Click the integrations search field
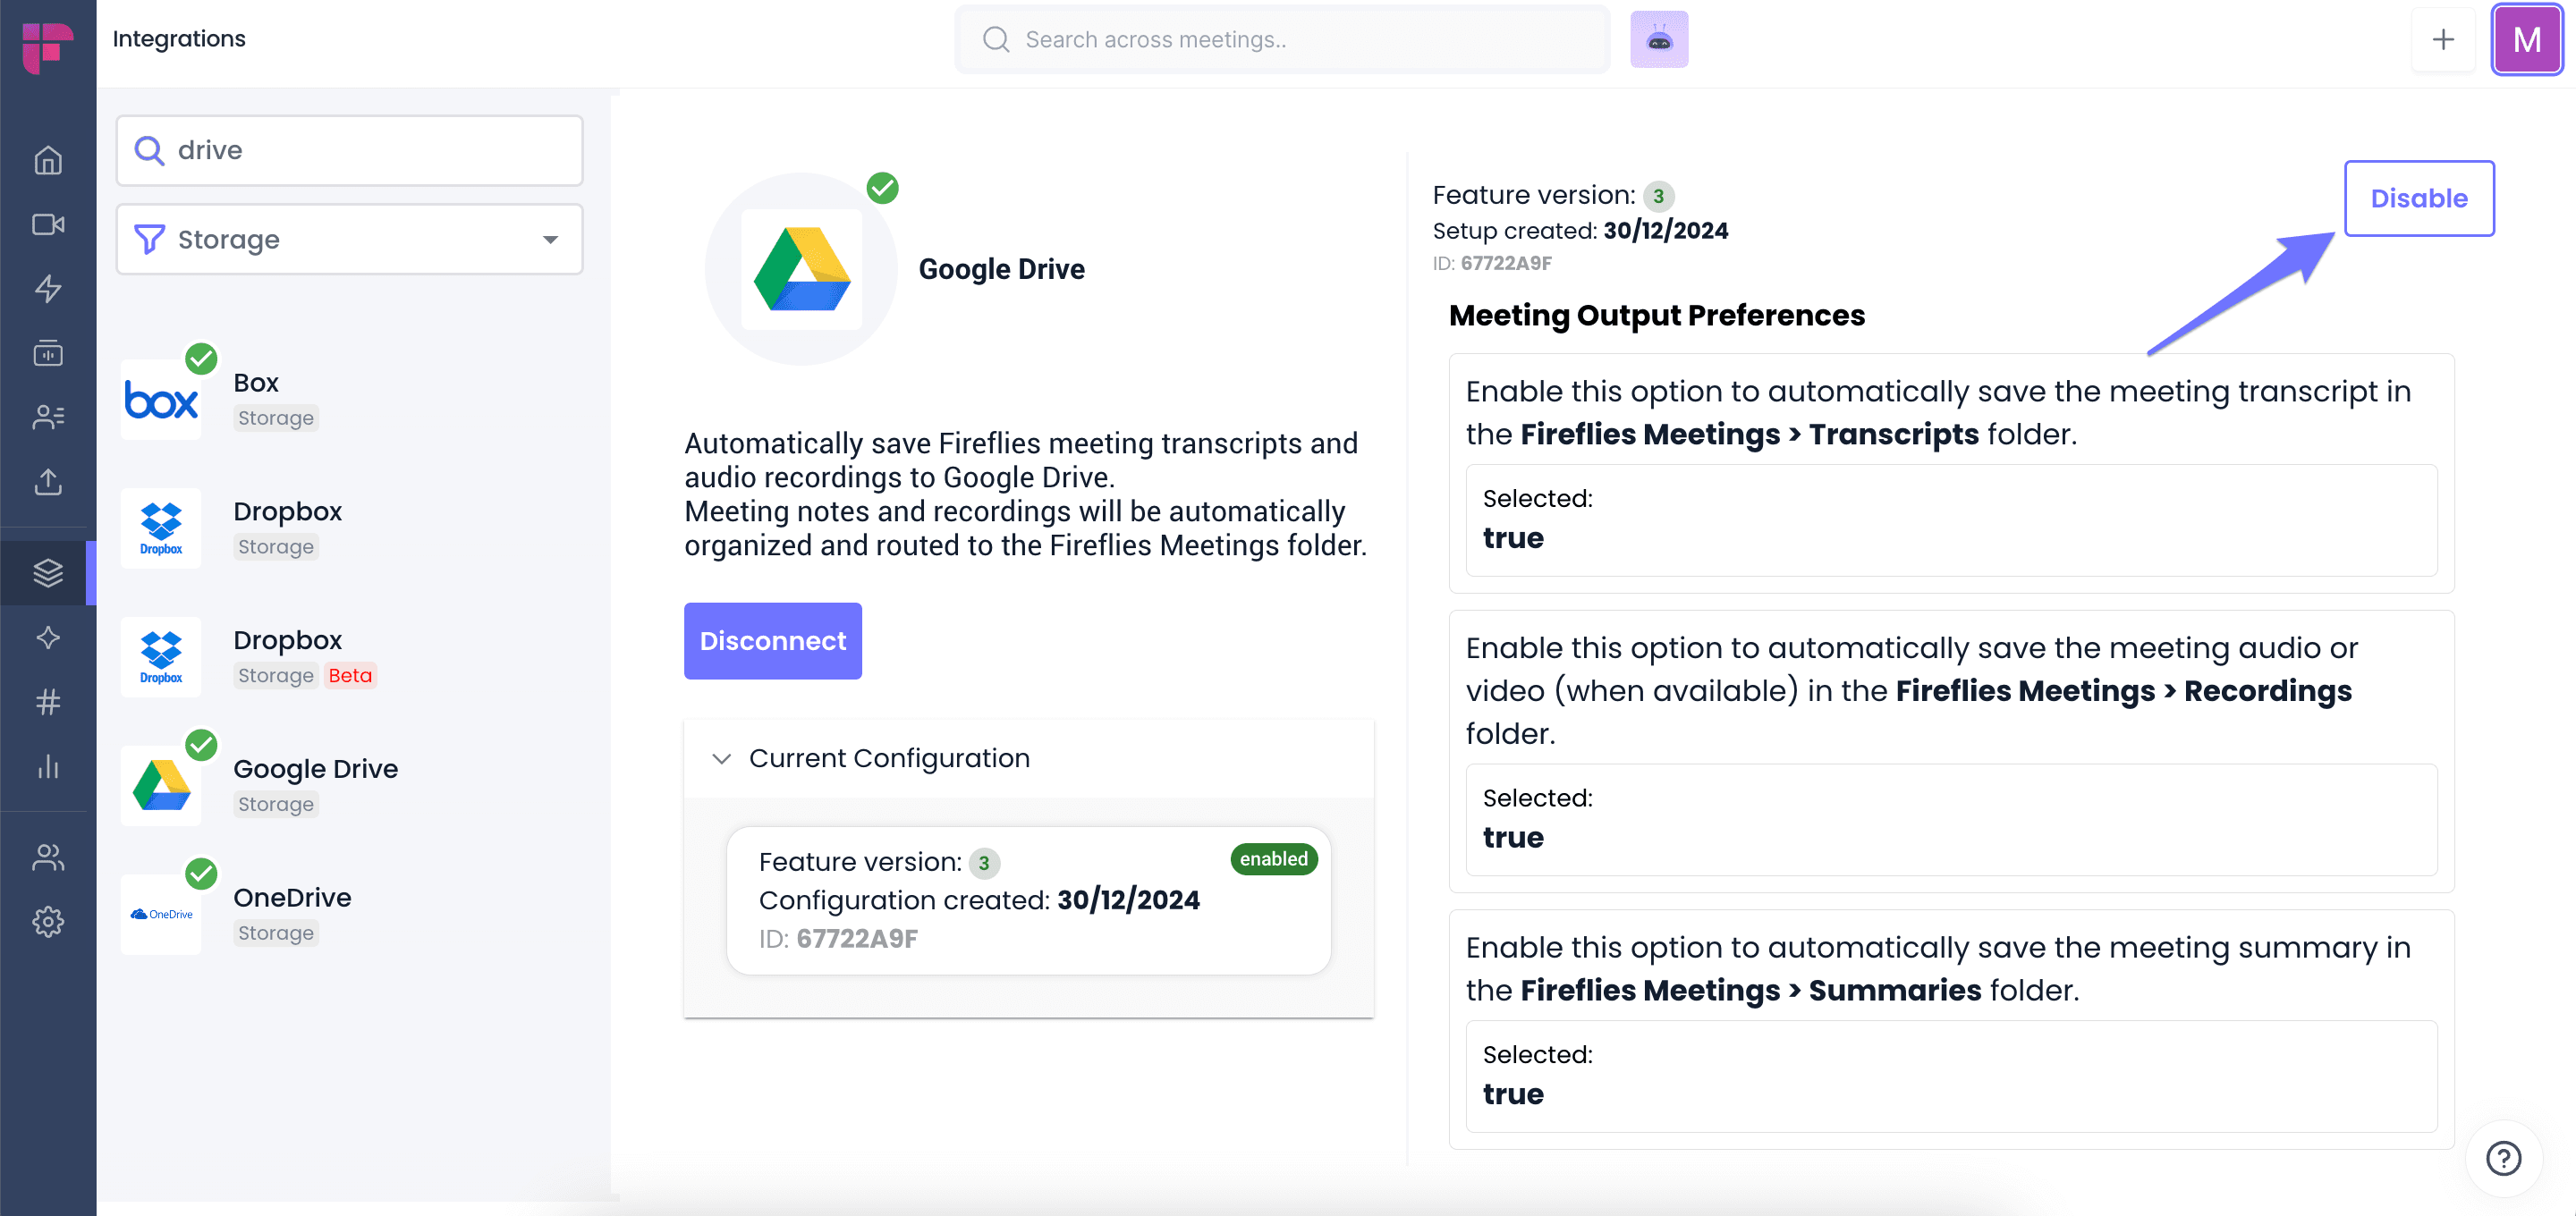The height and width of the screenshot is (1216, 2576). point(349,150)
